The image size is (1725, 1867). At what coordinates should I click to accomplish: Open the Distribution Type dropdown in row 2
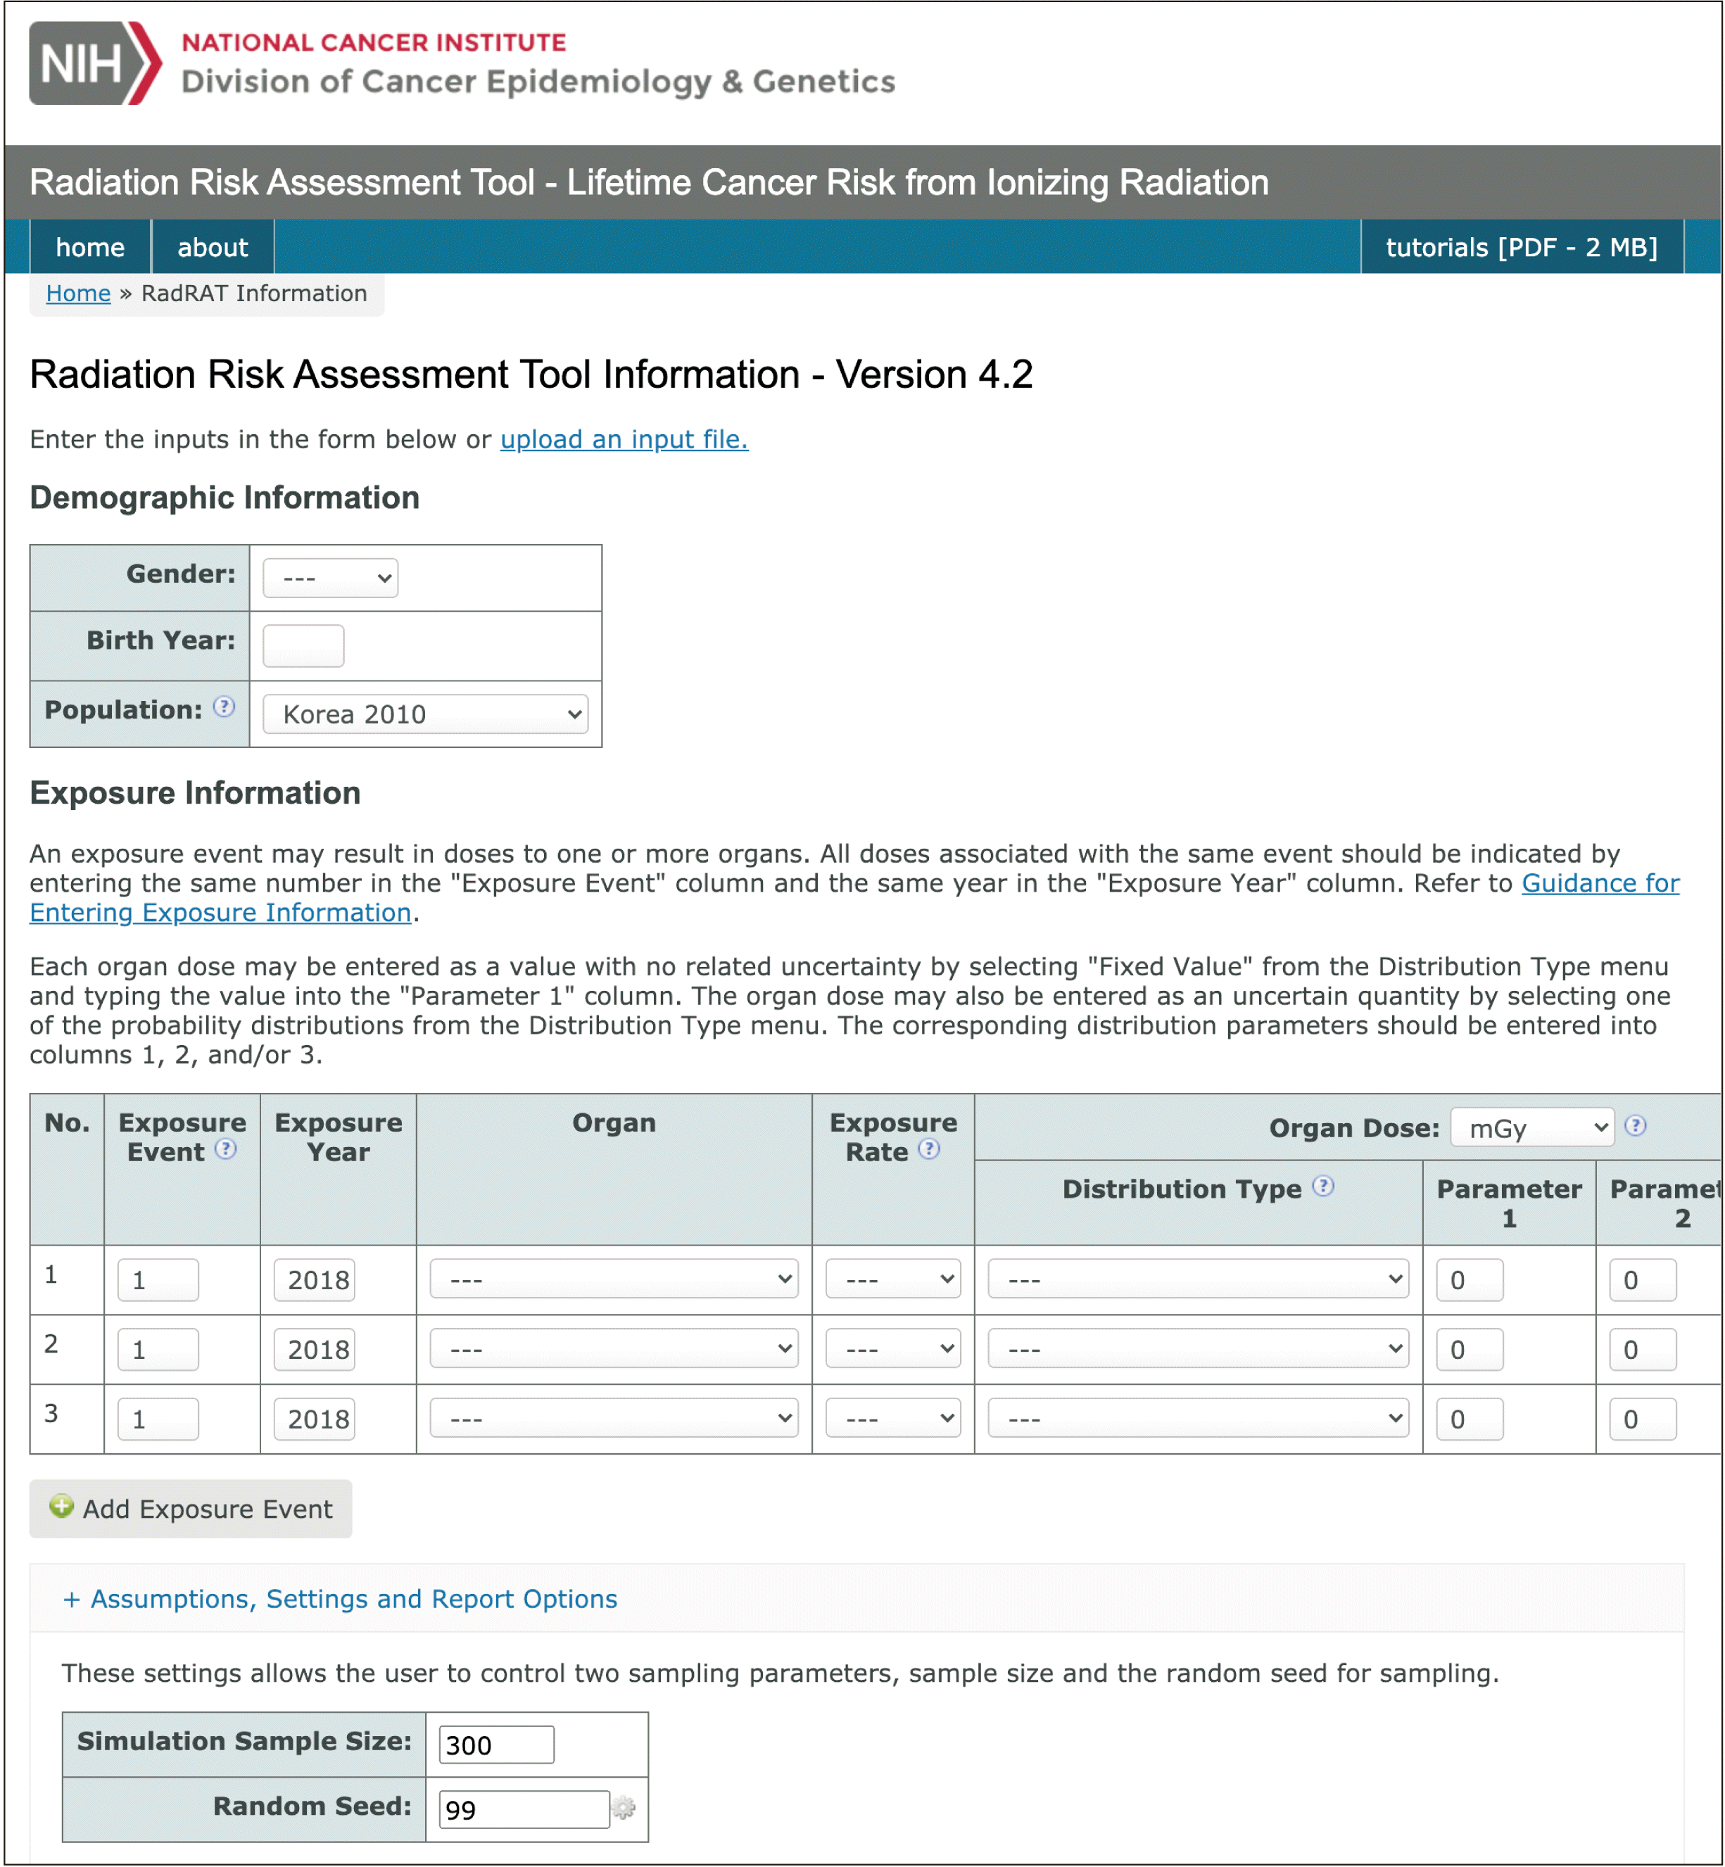coord(1199,1349)
